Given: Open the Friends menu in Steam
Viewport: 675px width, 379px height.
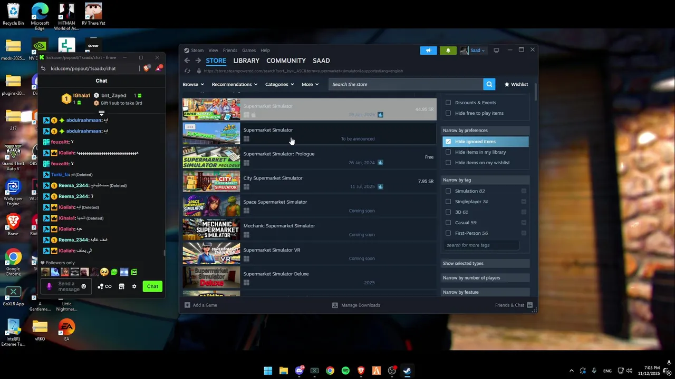Looking at the screenshot, I should [x=230, y=51].
